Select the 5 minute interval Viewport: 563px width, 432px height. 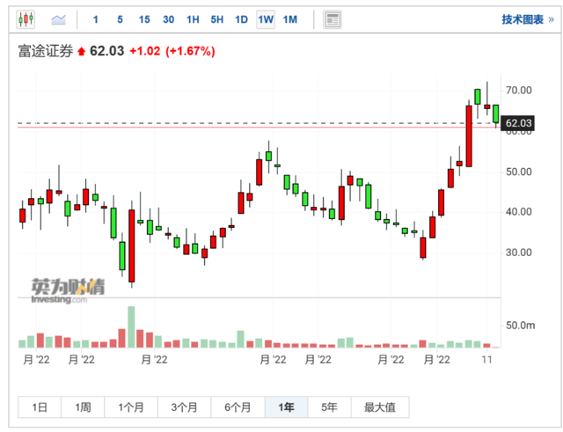(120, 19)
